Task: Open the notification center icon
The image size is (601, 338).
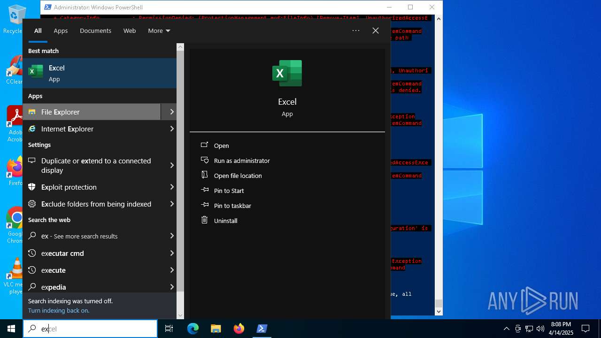Action: 586,329
